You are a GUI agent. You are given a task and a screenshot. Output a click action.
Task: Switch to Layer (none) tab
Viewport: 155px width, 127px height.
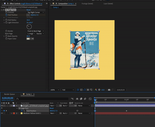[108, 4]
